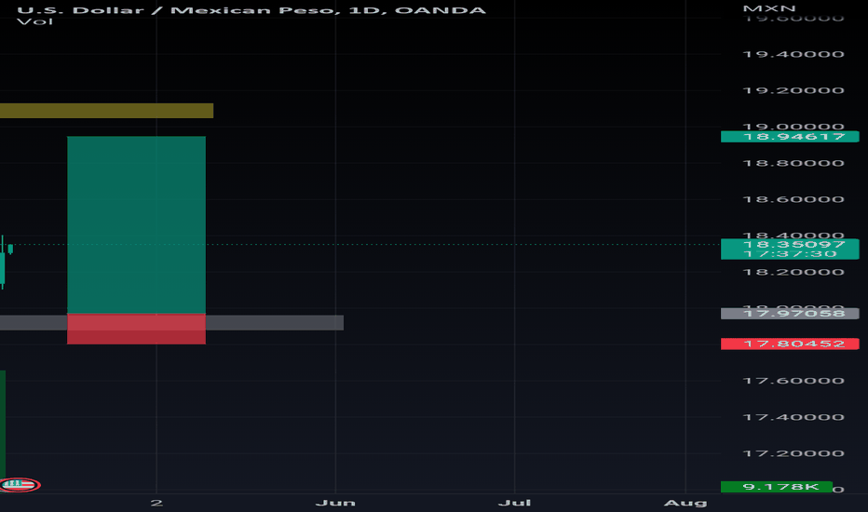Viewport: 868px width, 512px height.
Task: Click the US flag economic event icon
Action: 20,485
